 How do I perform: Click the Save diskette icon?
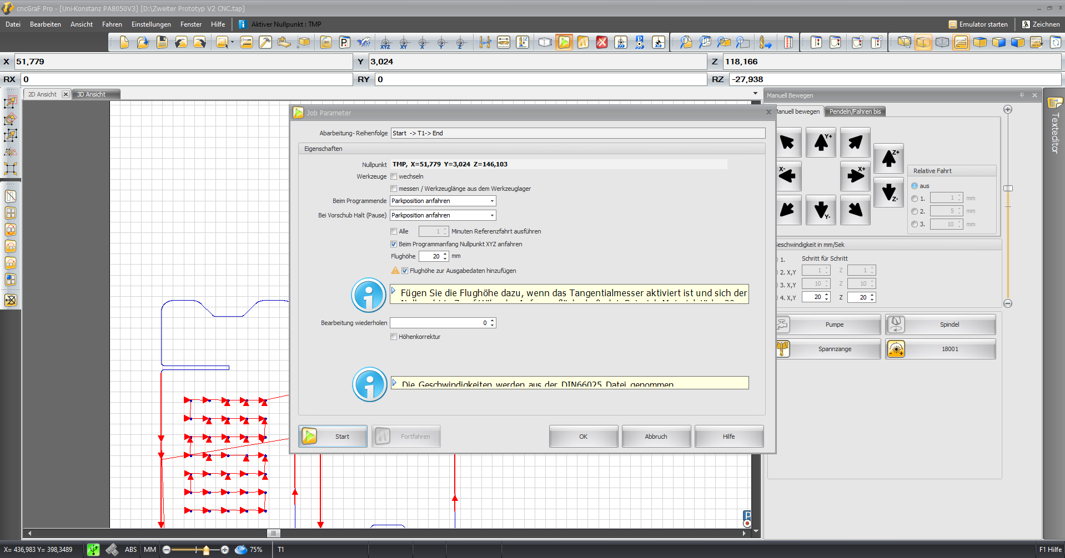pos(162,42)
